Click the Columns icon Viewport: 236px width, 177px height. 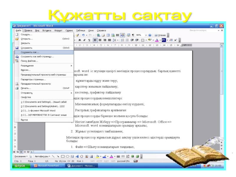pyautogui.click(x=117, y=35)
